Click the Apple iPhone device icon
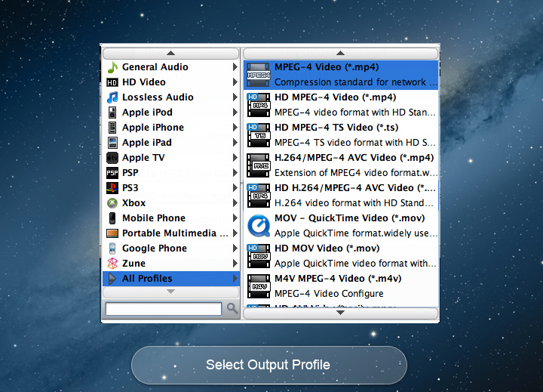The width and height of the screenshot is (543, 392). click(112, 128)
